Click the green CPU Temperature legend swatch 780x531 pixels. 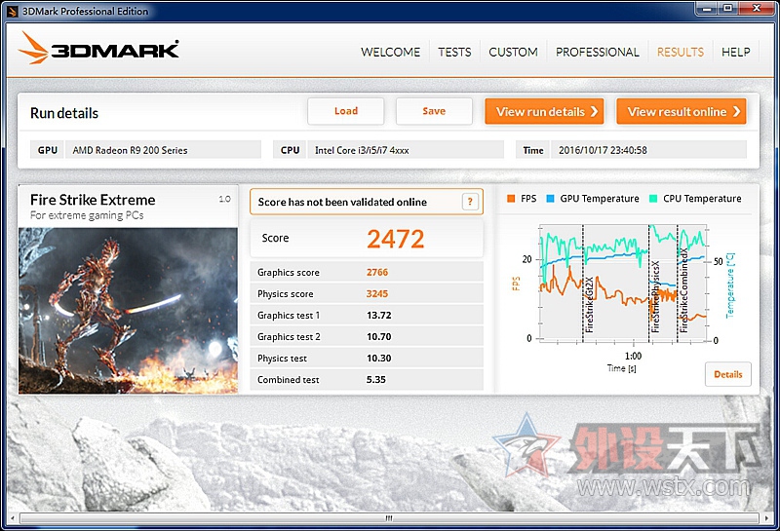653,199
